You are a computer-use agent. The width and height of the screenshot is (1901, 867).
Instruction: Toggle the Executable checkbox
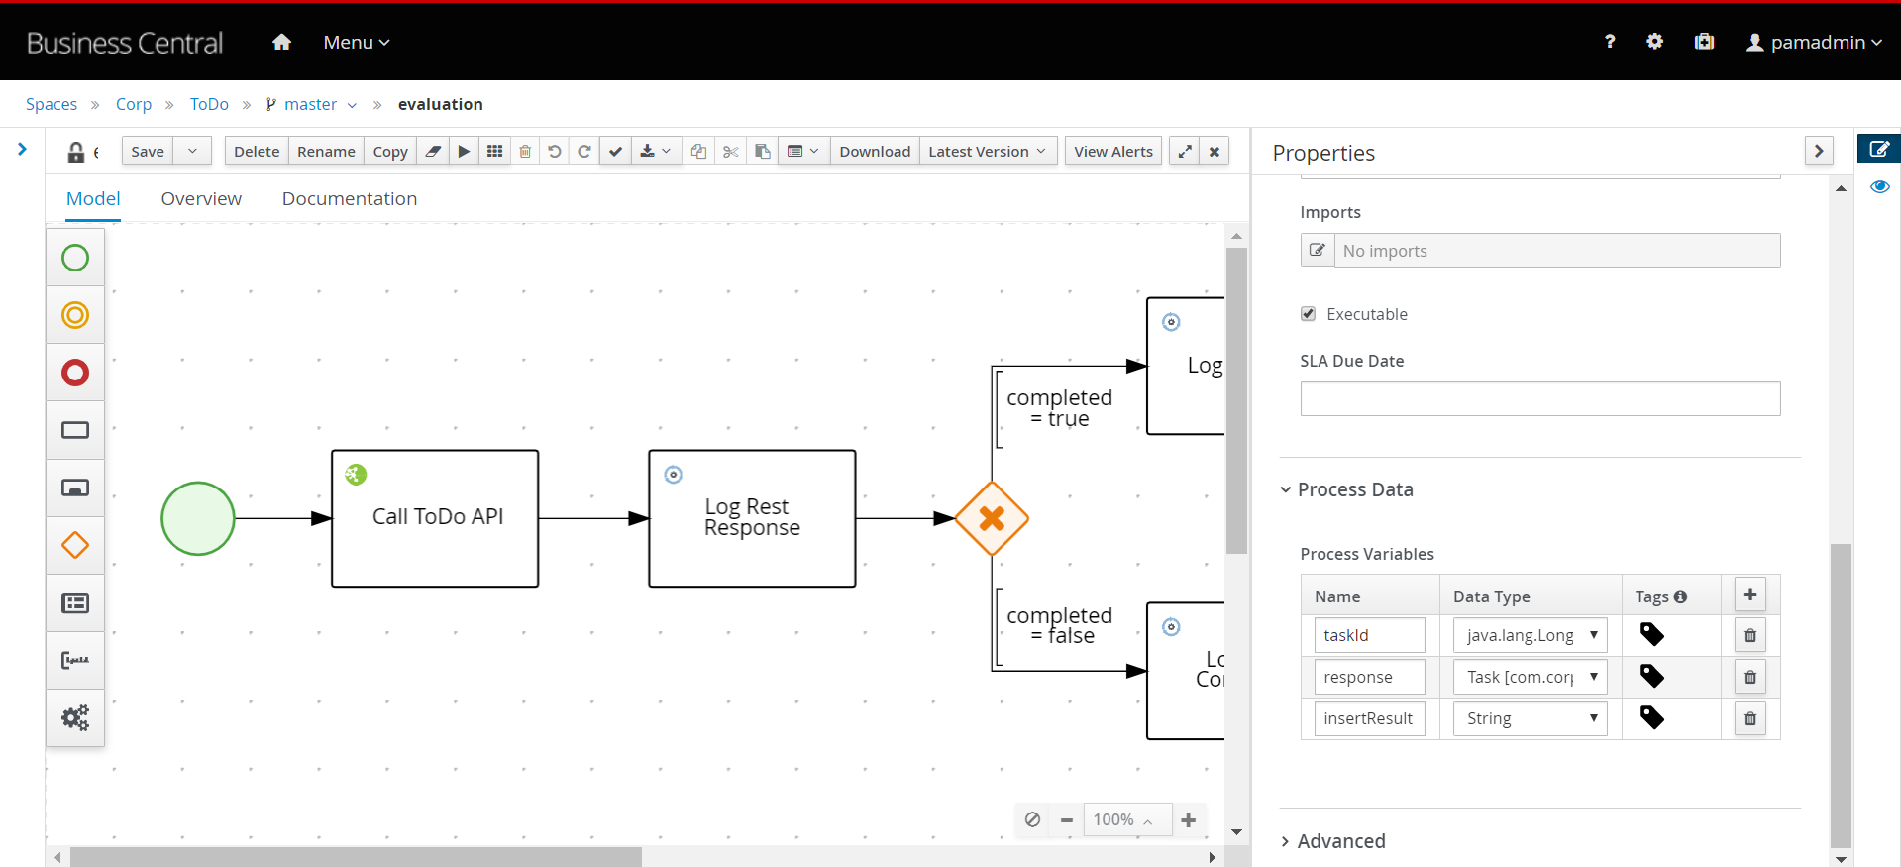pos(1308,314)
